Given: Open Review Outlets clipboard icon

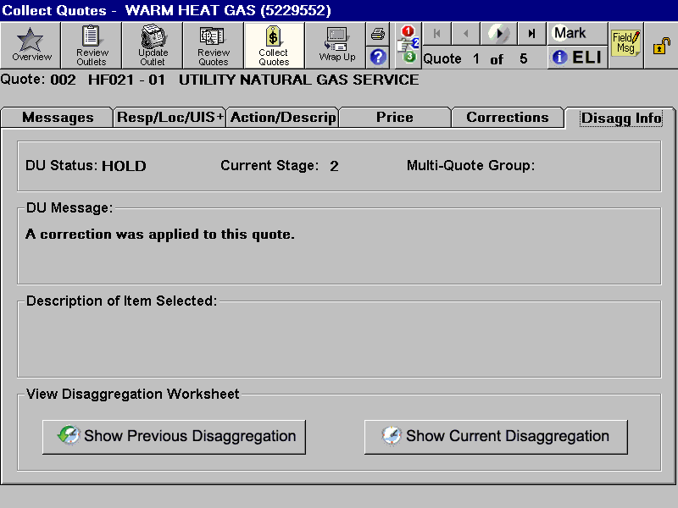Looking at the screenshot, I should click(92, 46).
